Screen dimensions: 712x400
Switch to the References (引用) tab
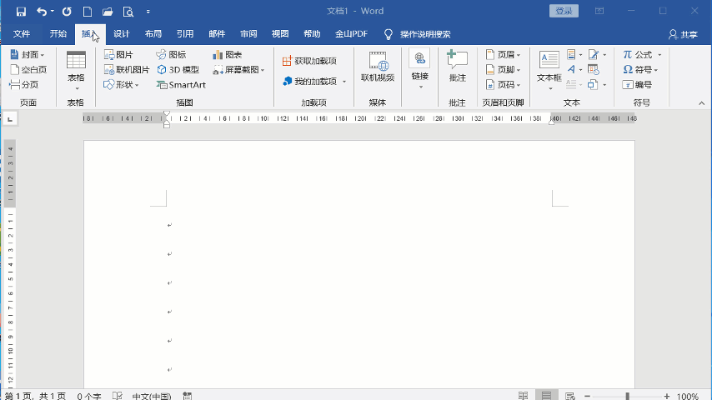pos(185,34)
